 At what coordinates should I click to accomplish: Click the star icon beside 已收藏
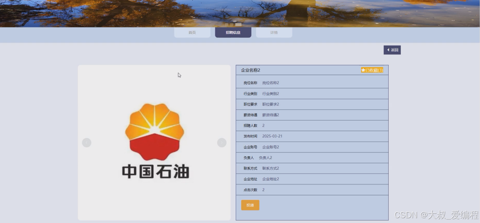pyautogui.click(x=363, y=70)
